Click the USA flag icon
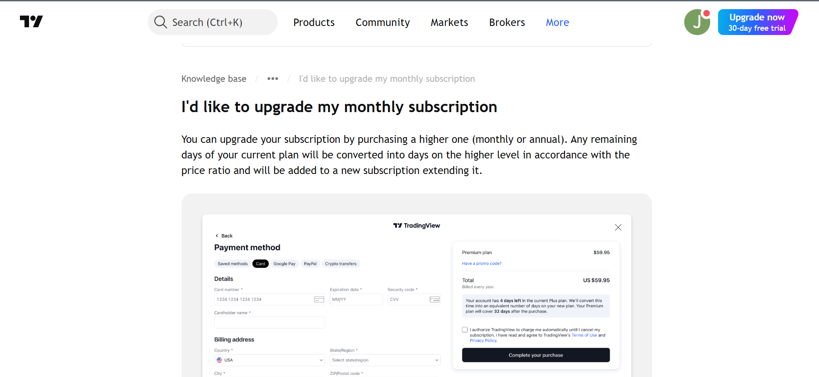The width and height of the screenshot is (819, 377). [x=219, y=360]
